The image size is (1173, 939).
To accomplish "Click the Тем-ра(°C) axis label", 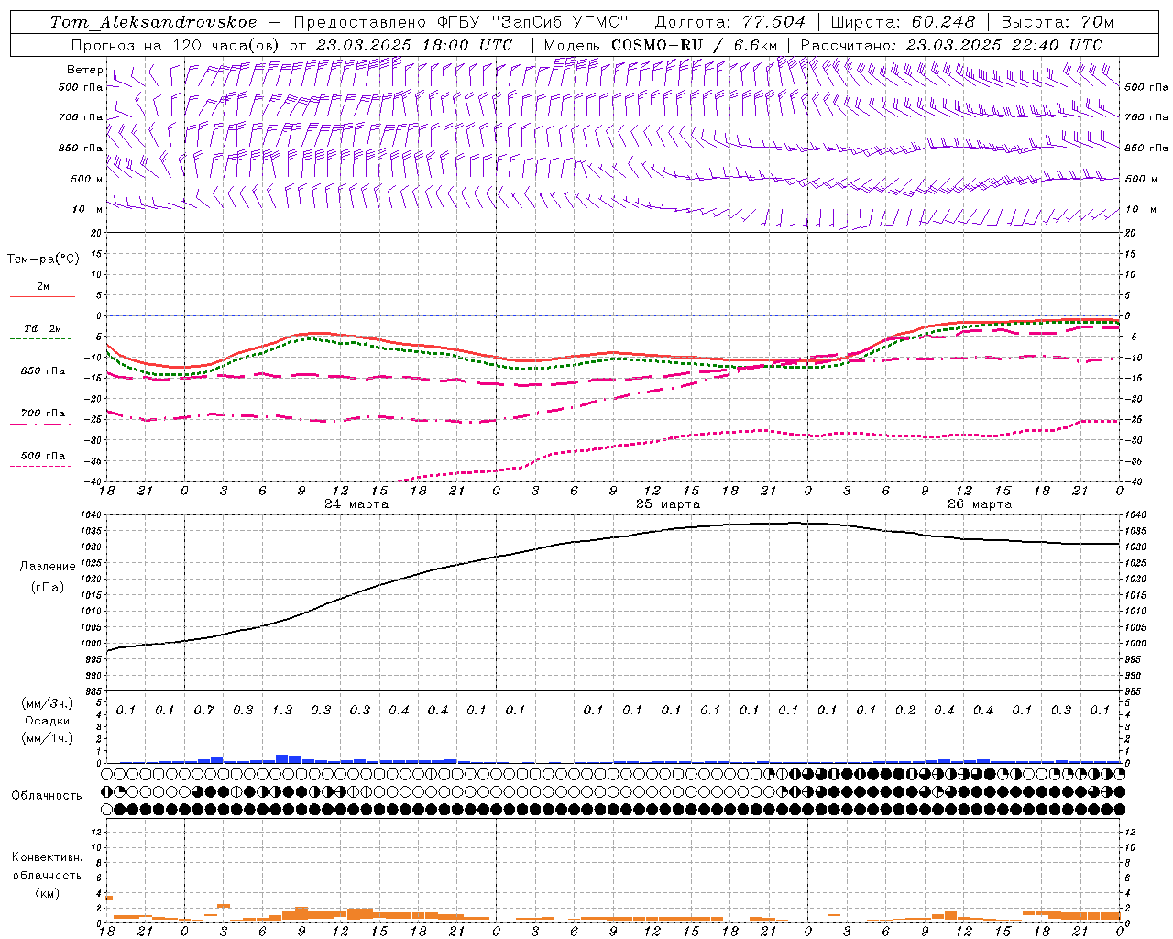I will [x=43, y=260].
